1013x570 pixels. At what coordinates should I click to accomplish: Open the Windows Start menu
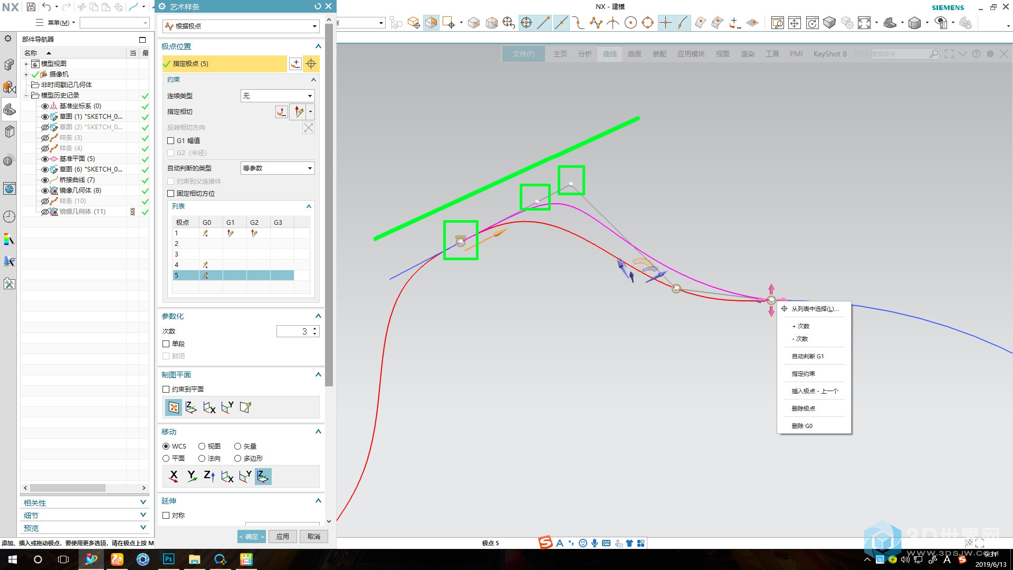[x=13, y=559]
